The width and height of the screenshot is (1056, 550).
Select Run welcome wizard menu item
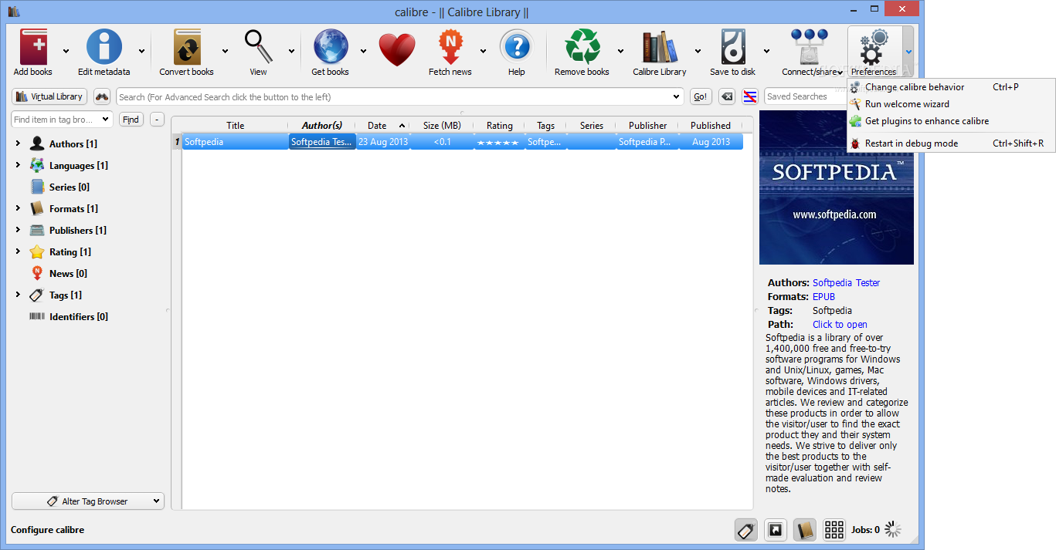tap(951, 104)
